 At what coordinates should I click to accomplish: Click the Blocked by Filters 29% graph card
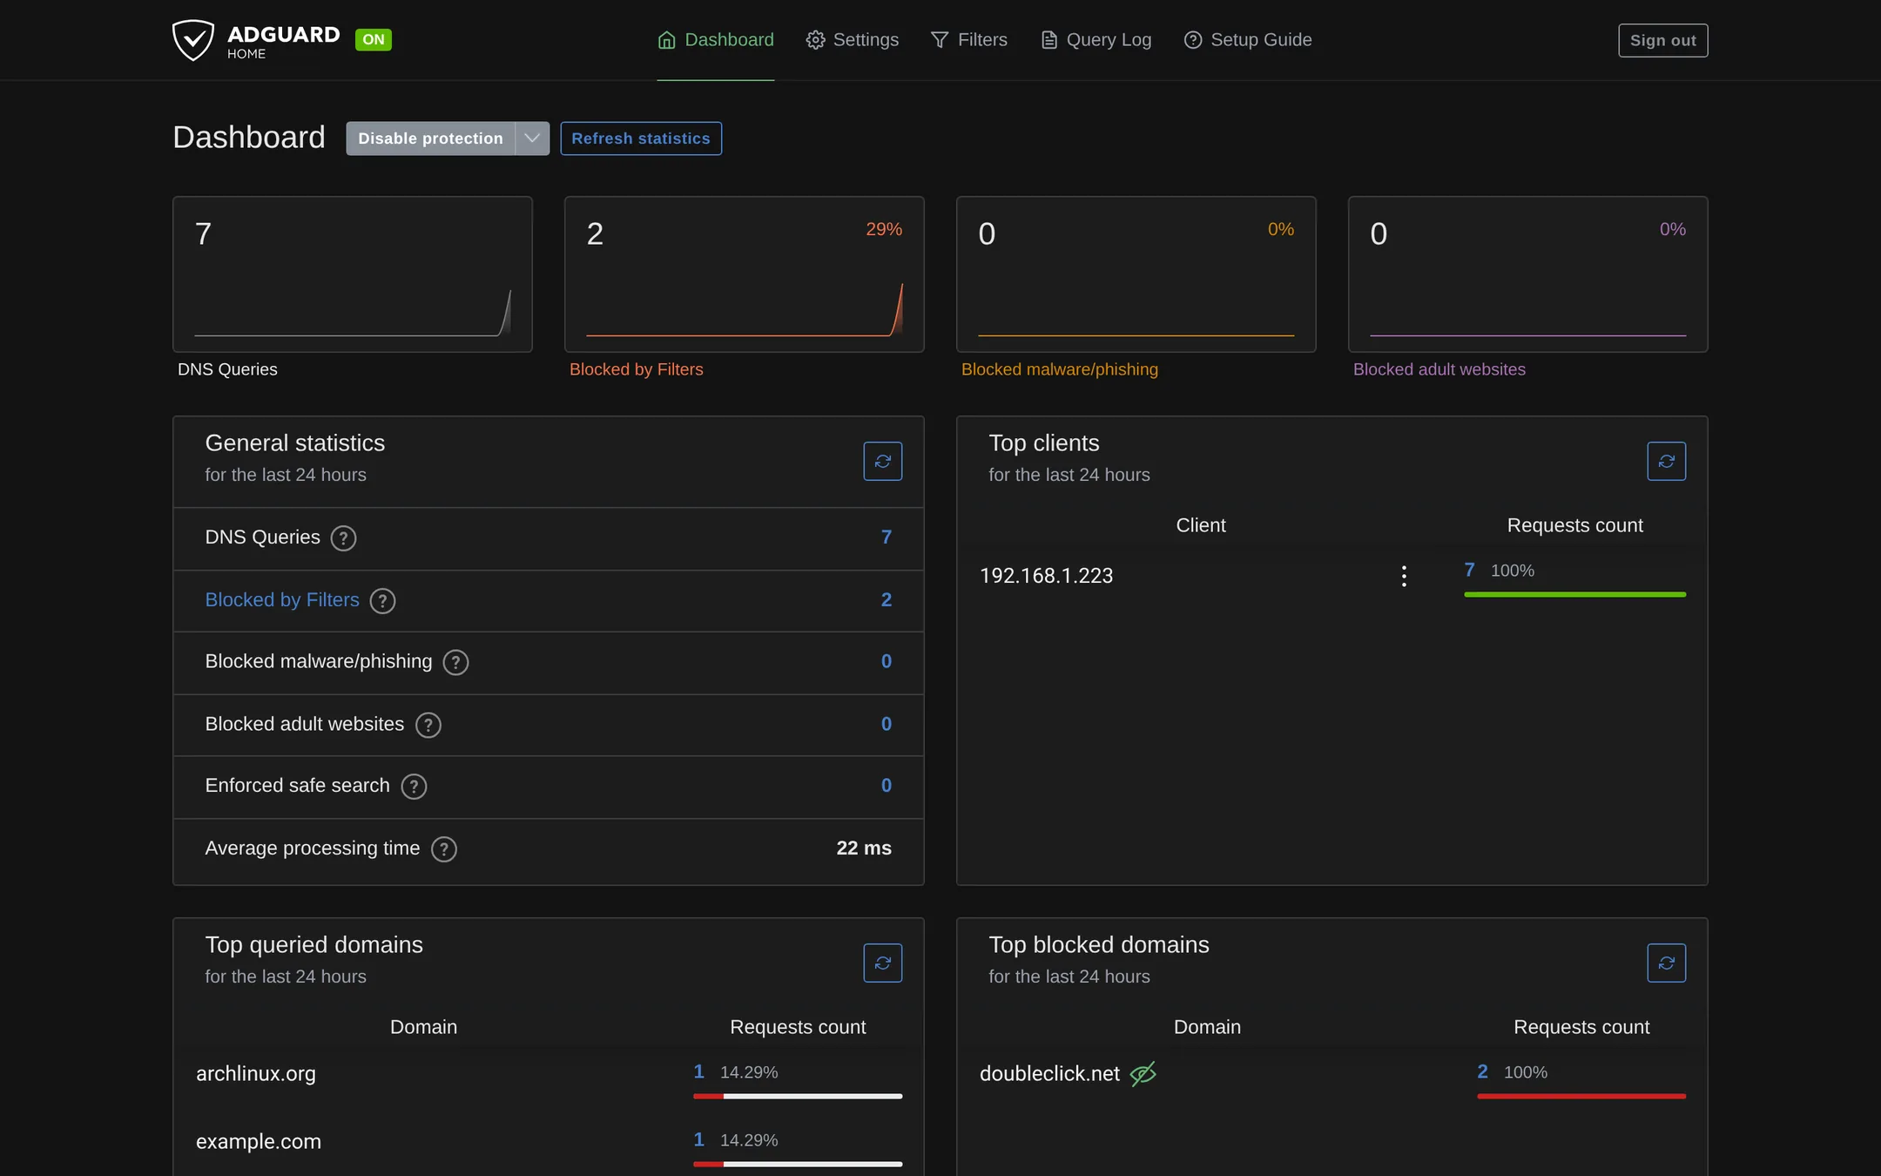point(745,274)
